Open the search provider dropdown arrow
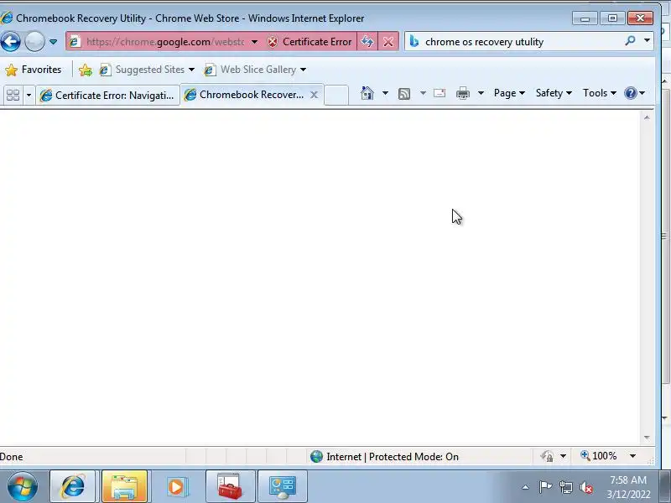This screenshot has width=671, height=503. pos(647,40)
